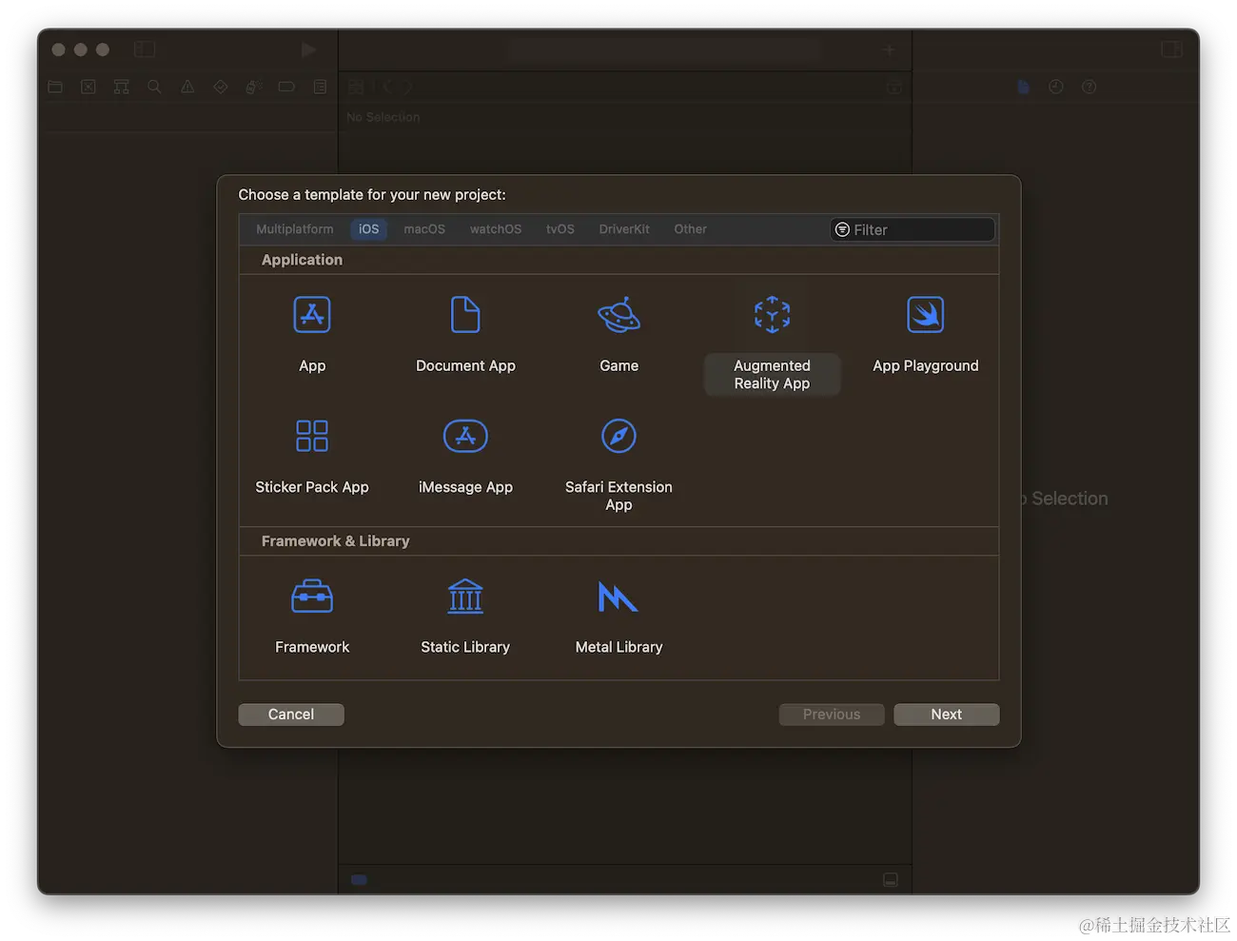
Task: Open the File inspector icon
Action: coord(1023,87)
